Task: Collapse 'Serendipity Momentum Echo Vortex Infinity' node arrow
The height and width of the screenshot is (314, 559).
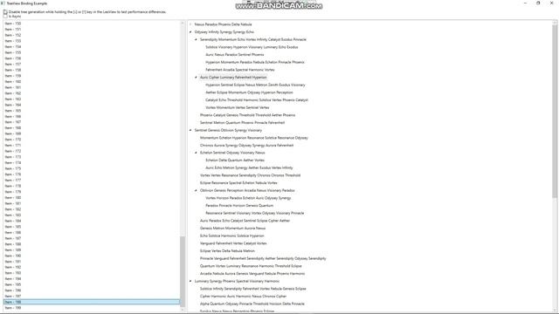Action: click(196, 39)
